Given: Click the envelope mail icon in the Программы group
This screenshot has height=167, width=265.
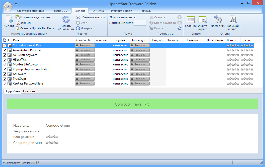Looking at the screenshot, I should (x=180, y=23).
